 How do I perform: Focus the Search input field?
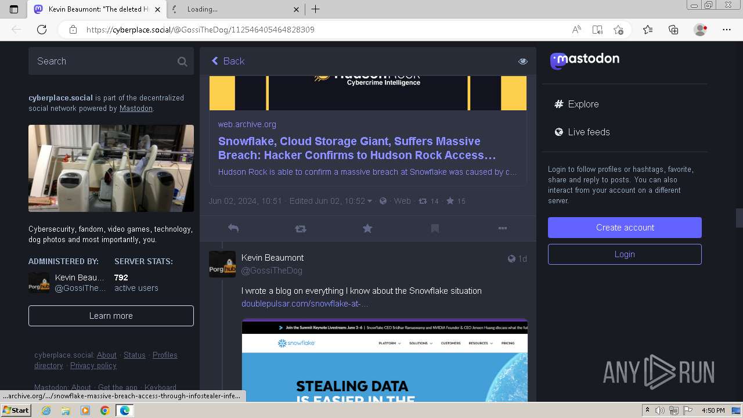[x=111, y=61]
